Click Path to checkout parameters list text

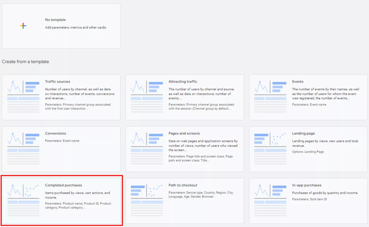[x=201, y=195]
